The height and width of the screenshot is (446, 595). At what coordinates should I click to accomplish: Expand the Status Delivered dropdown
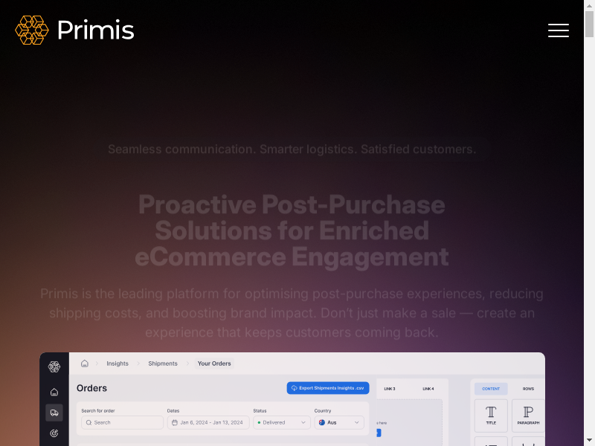point(281,422)
